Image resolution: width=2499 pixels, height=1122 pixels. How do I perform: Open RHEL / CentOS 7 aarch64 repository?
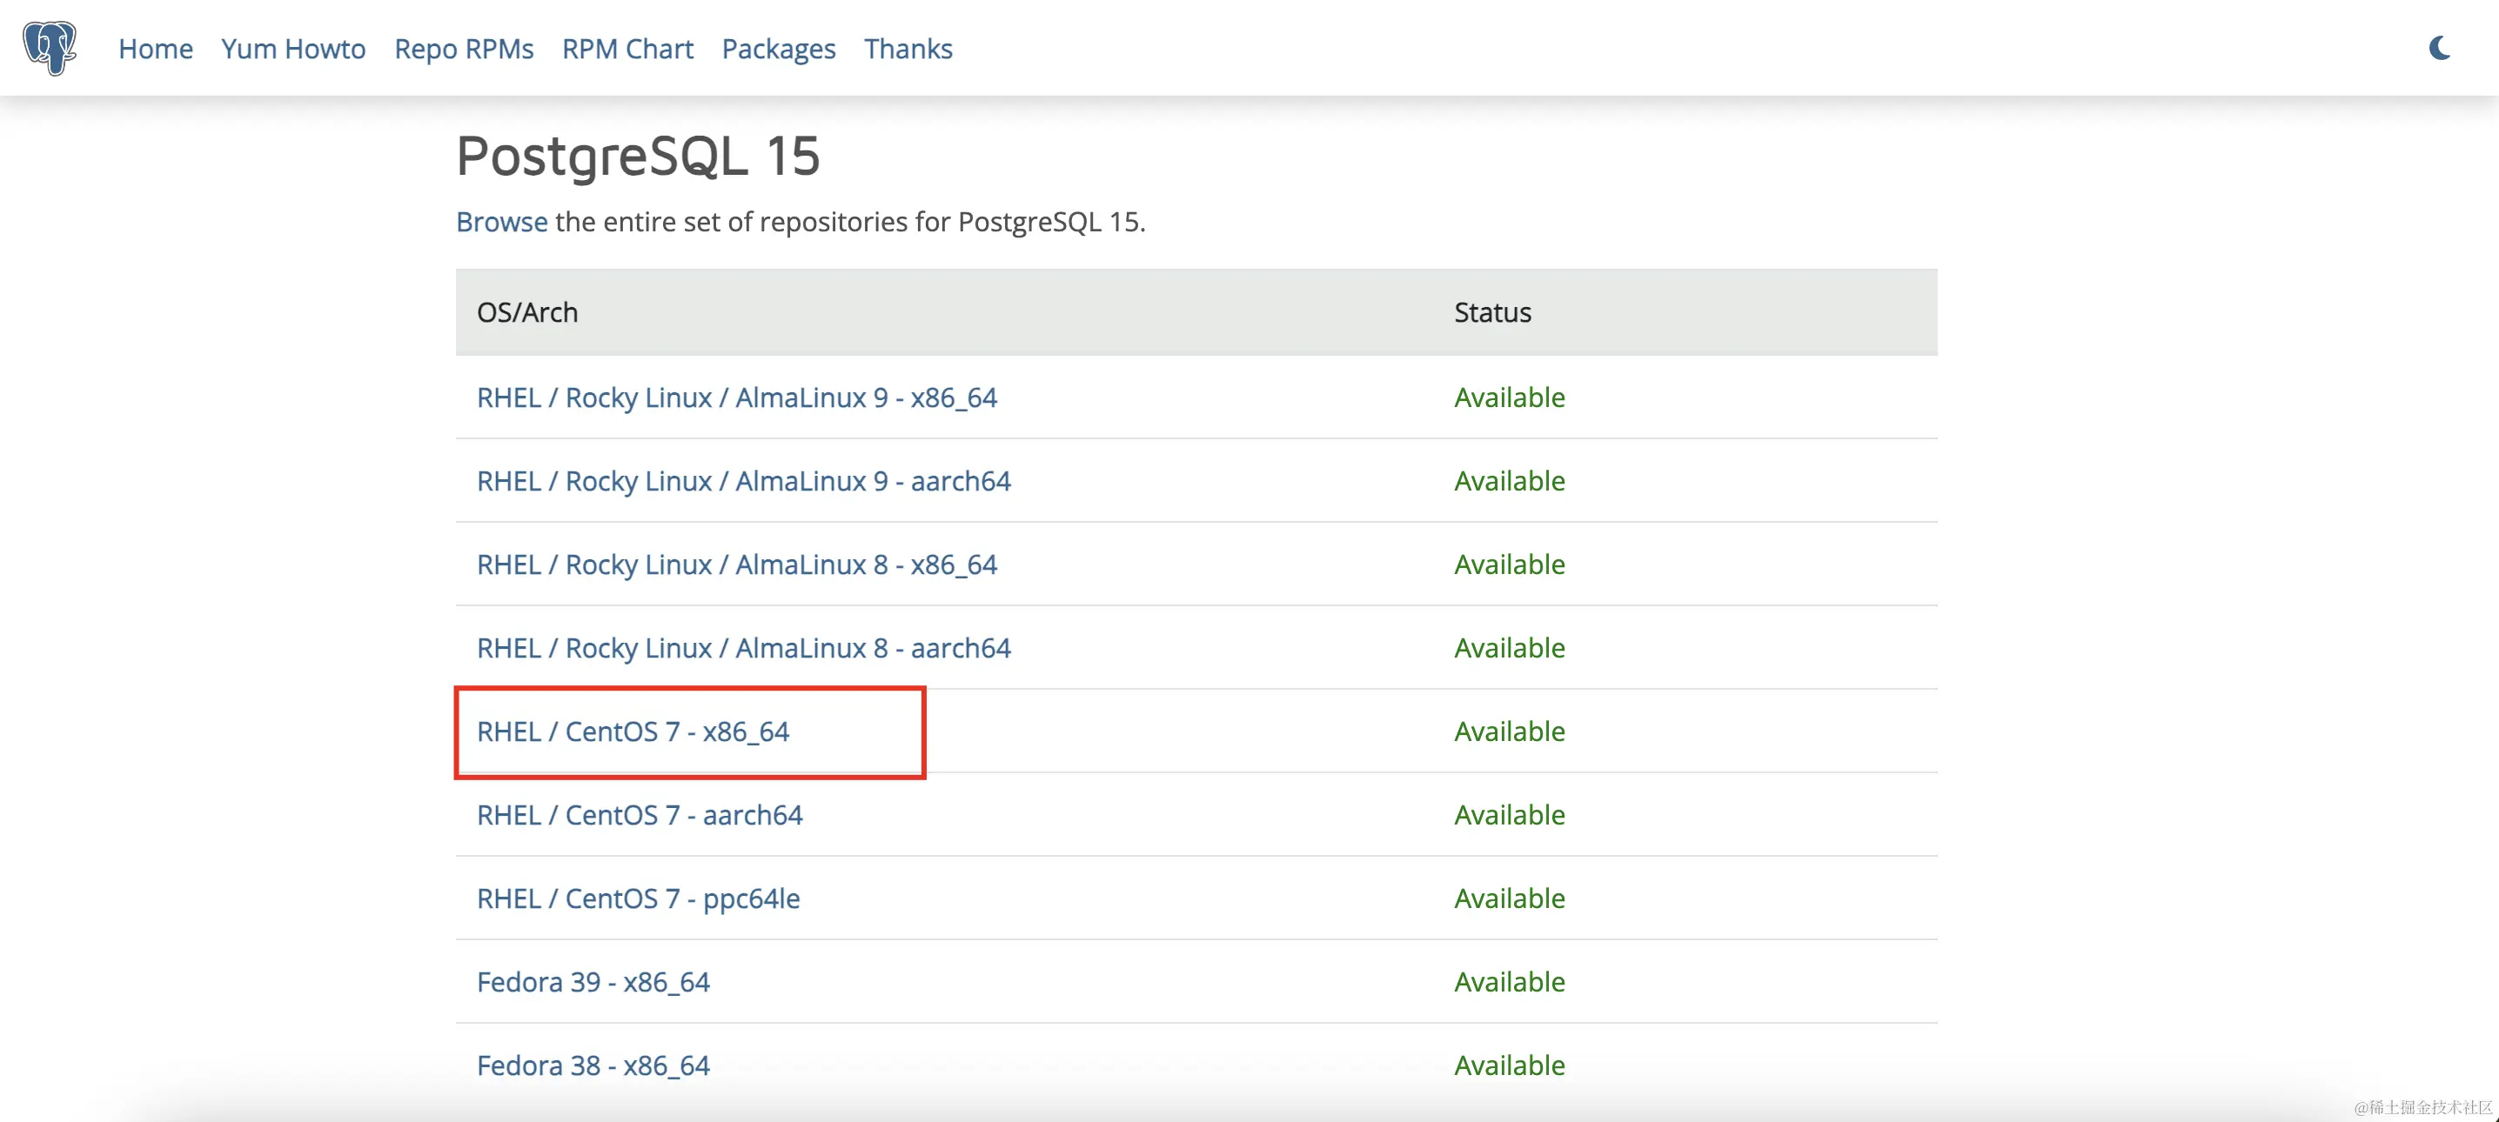click(640, 815)
